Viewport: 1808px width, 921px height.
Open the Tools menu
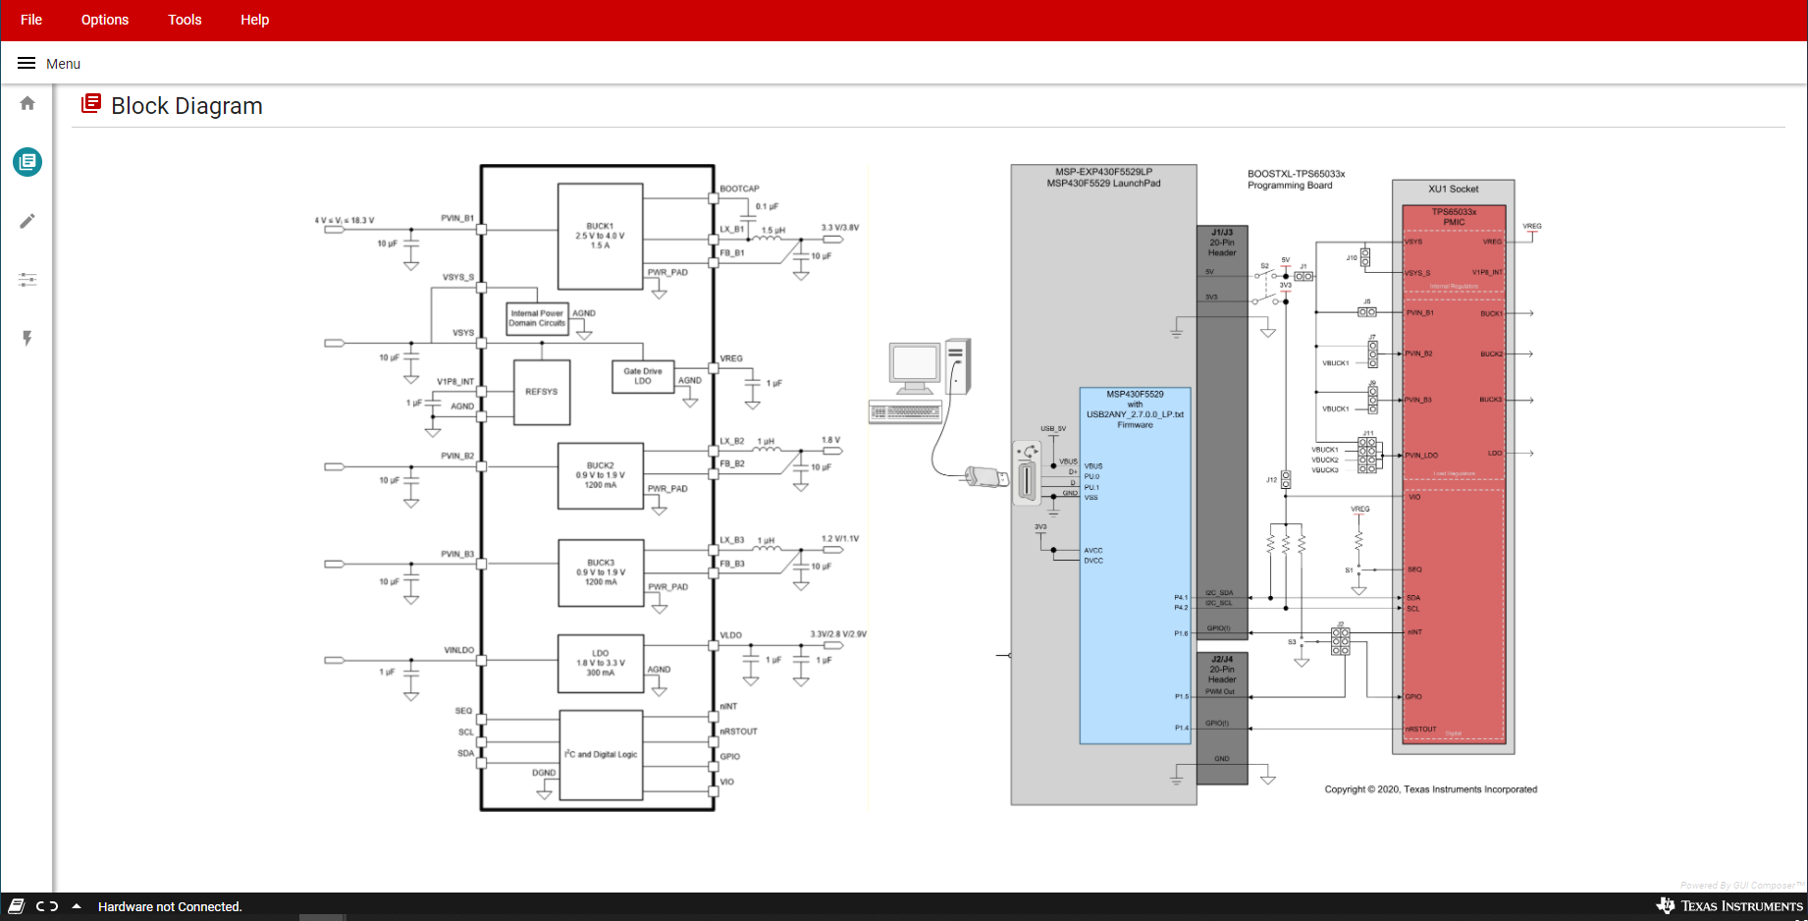pos(184,20)
